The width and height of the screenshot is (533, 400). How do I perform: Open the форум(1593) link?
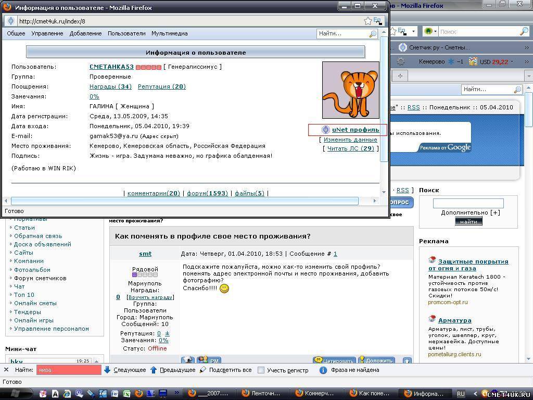pyautogui.click(x=207, y=193)
